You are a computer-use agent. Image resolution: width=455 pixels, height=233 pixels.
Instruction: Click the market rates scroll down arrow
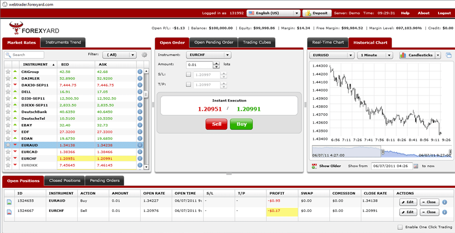[146, 167]
